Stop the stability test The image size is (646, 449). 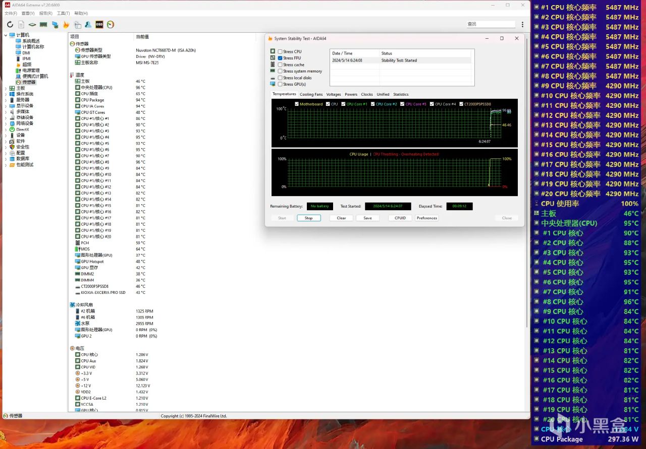308,218
